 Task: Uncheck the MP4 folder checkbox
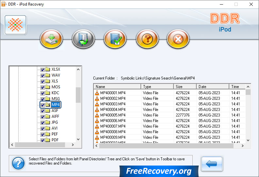point(42,105)
